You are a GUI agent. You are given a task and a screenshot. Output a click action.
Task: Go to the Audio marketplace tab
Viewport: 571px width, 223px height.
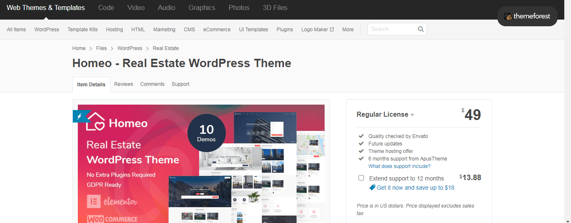point(166,8)
